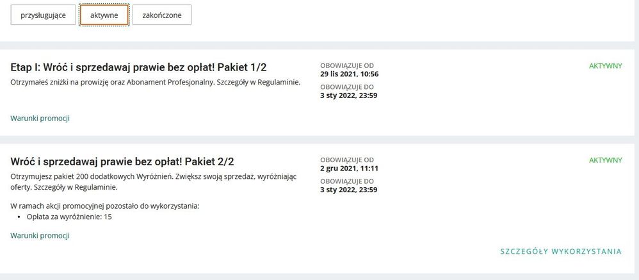Viewport: 639px width, 280px height.
Task: Click the pozostało do wykorzystania text line
Action: pyautogui.click(x=105, y=206)
